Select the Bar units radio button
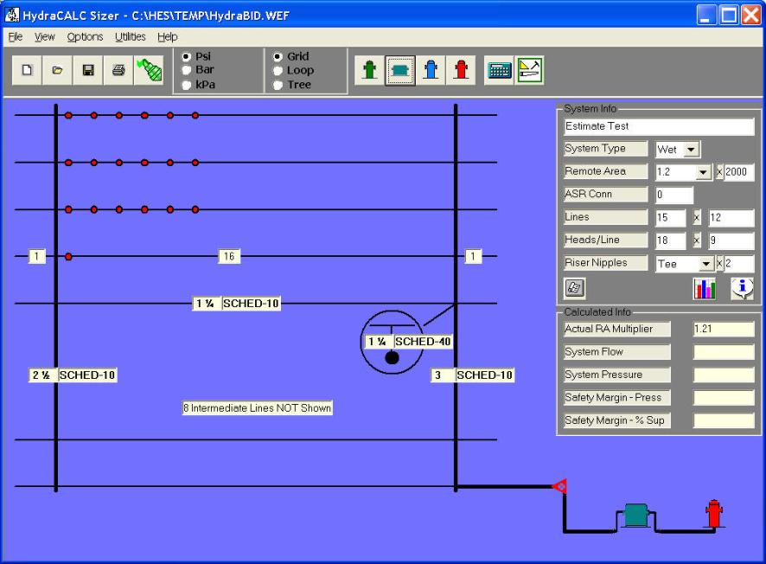The image size is (766, 564). click(x=186, y=70)
